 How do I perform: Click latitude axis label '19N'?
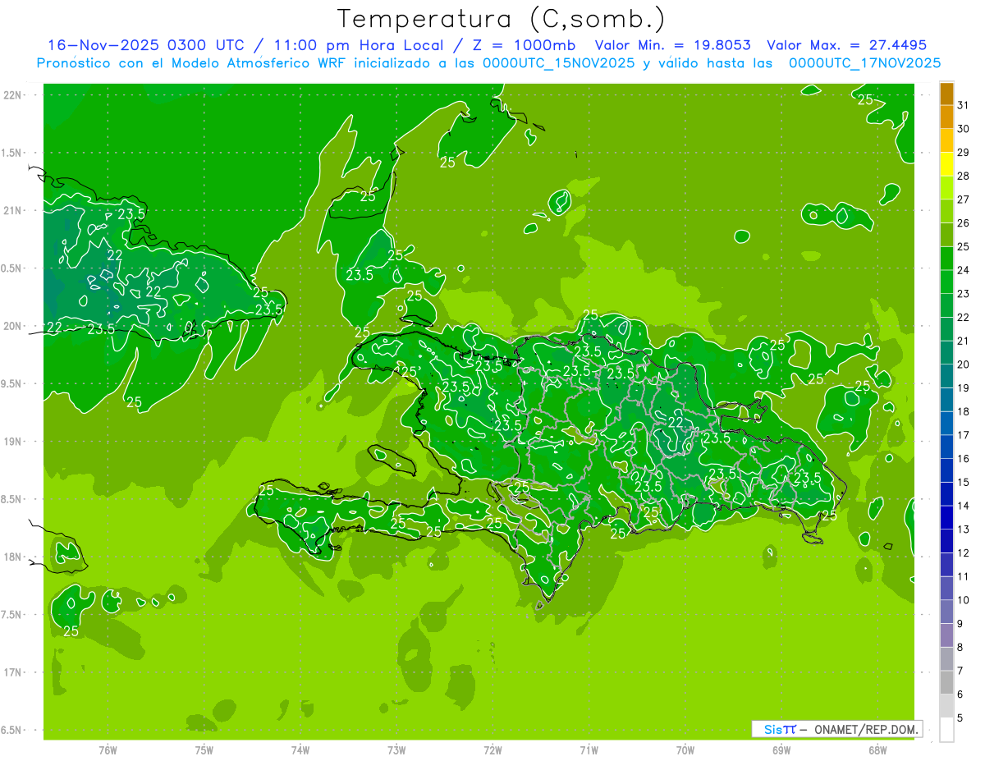coord(11,442)
